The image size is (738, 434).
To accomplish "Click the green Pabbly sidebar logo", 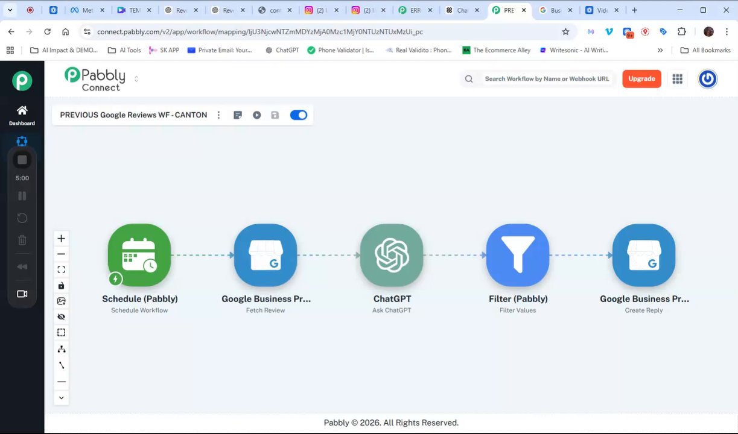I will pyautogui.click(x=22, y=81).
